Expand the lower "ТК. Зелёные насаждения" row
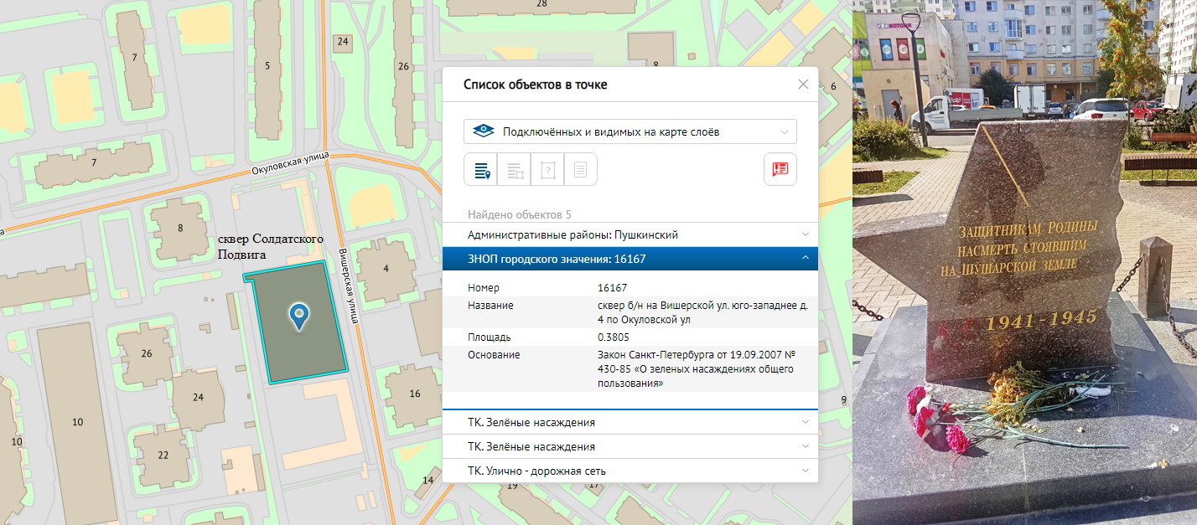The image size is (1197, 525). 630,446
